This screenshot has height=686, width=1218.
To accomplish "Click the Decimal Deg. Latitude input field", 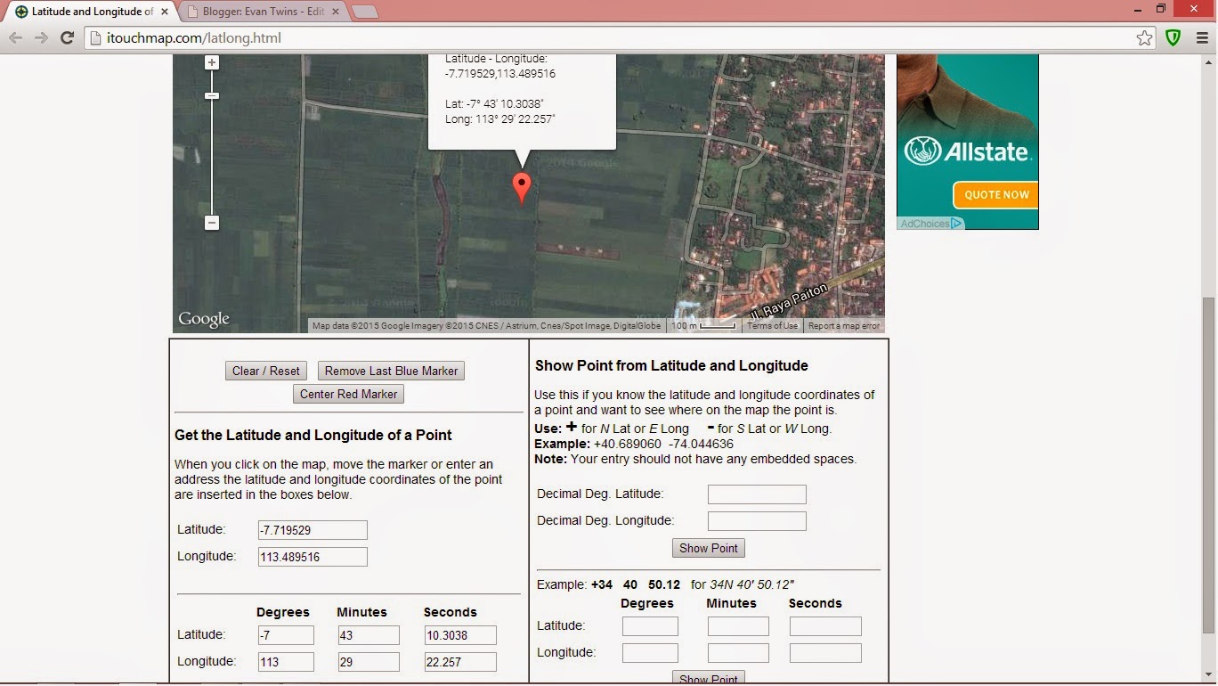I will click(756, 494).
